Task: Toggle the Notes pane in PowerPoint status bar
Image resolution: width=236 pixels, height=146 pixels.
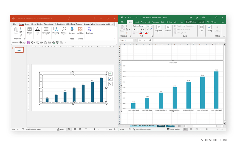Action: (x=60, y=129)
